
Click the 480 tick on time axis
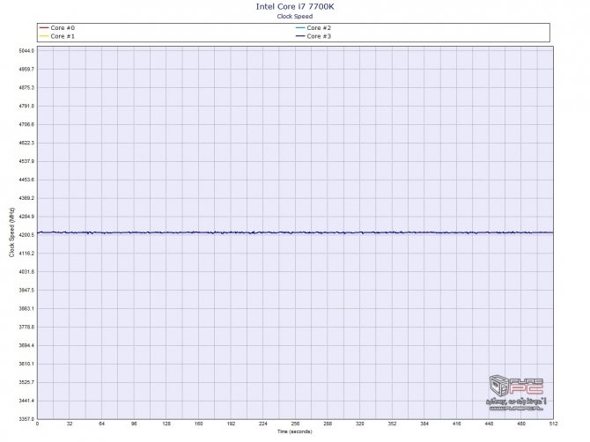coord(521,424)
